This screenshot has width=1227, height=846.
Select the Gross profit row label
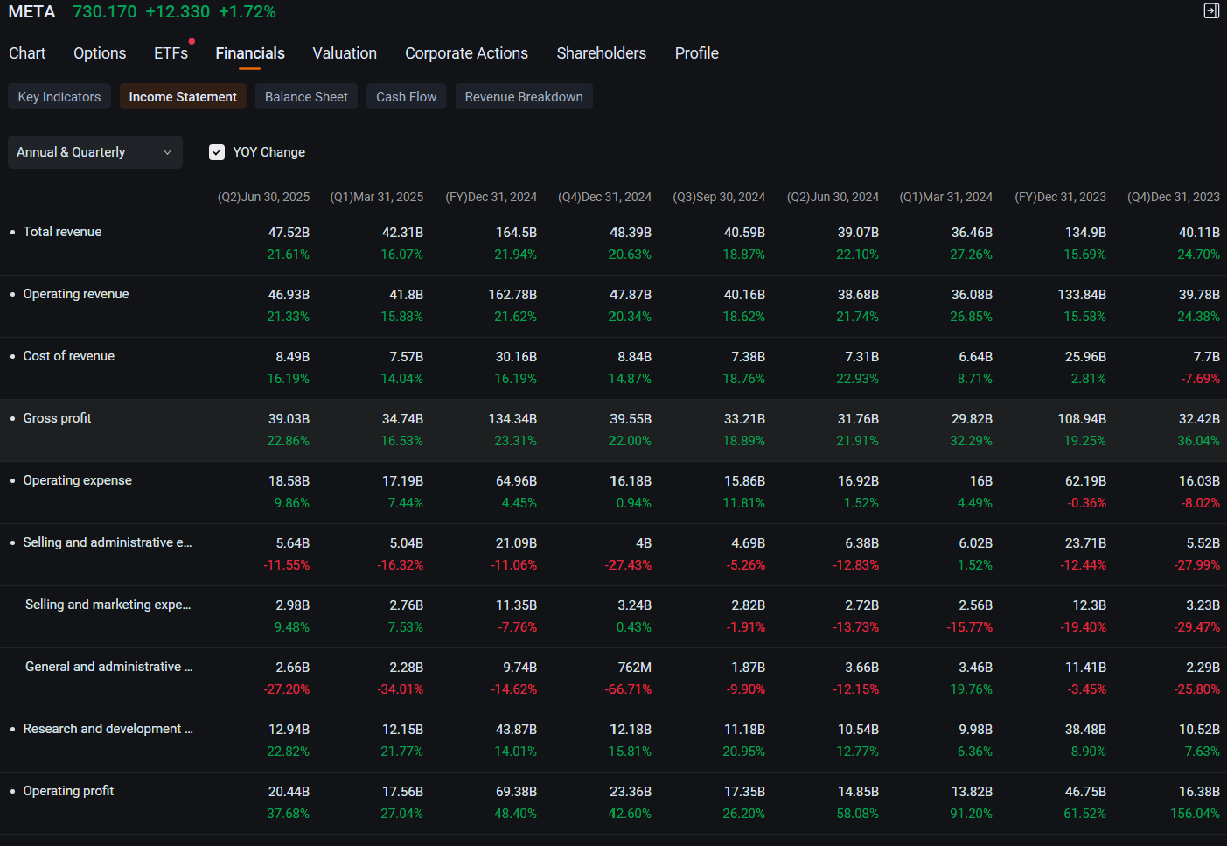[x=57, y=418]
